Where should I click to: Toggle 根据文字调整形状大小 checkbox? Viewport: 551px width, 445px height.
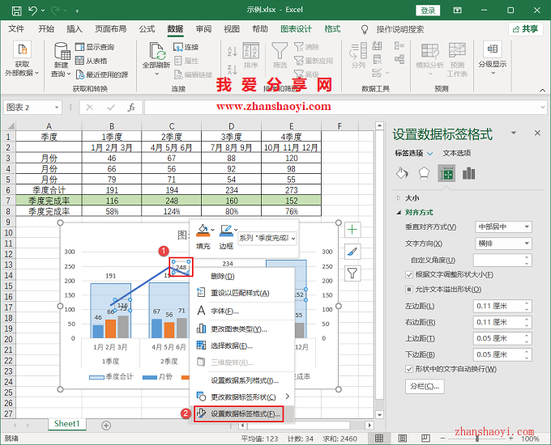point(408,274)
